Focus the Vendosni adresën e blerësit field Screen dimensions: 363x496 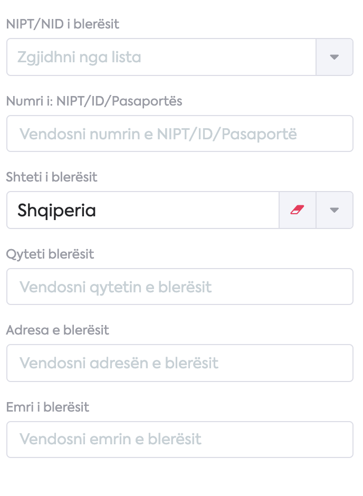click(179, 363)
